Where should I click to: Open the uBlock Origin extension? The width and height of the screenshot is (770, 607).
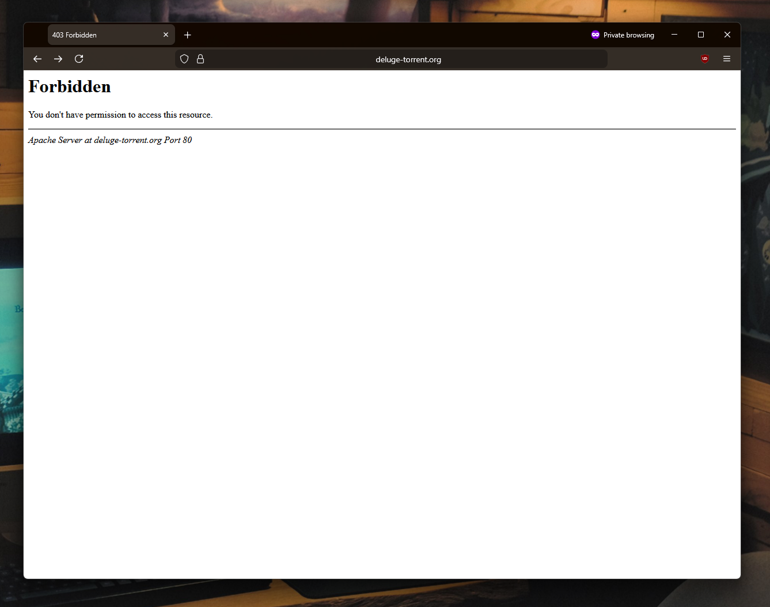point(705,59)
